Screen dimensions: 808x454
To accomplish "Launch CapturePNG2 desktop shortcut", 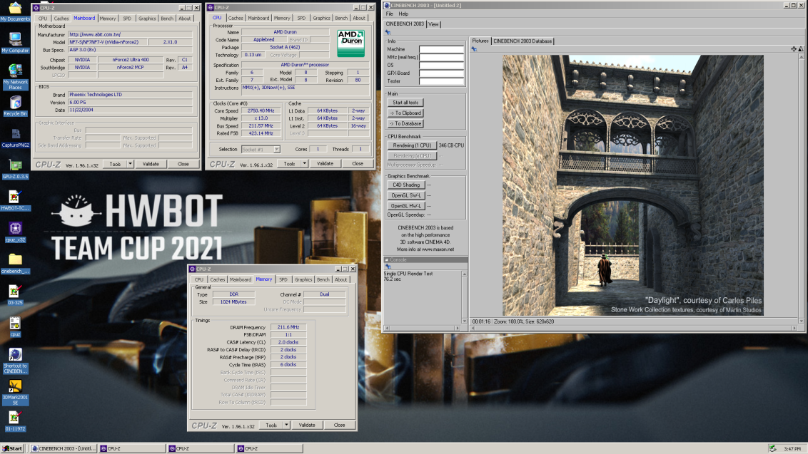I will pos(15,138).
